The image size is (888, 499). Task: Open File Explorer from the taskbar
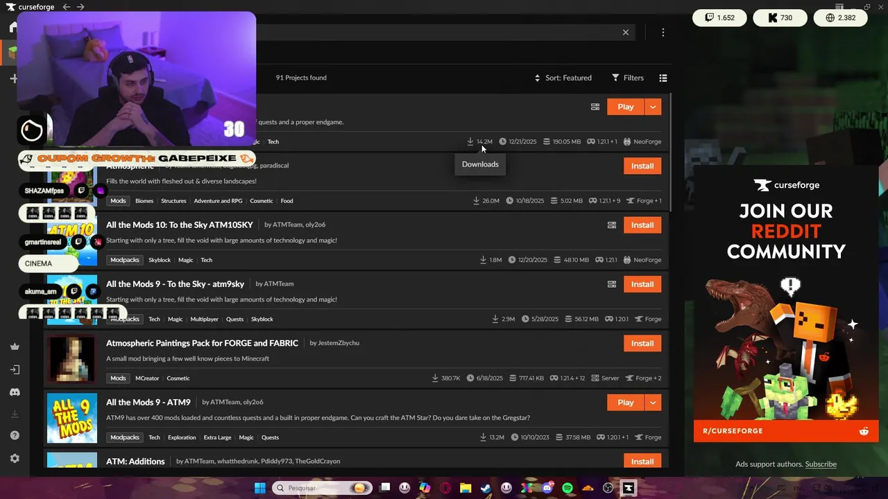pos(466,488)
